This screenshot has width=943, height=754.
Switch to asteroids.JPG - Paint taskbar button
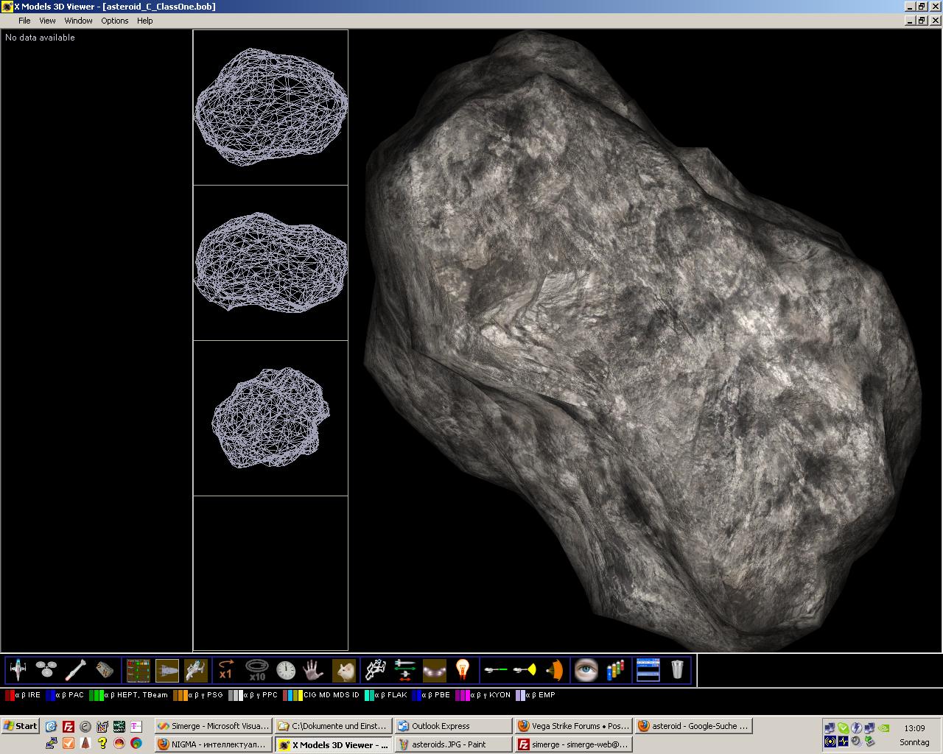(x=452, y=744)
